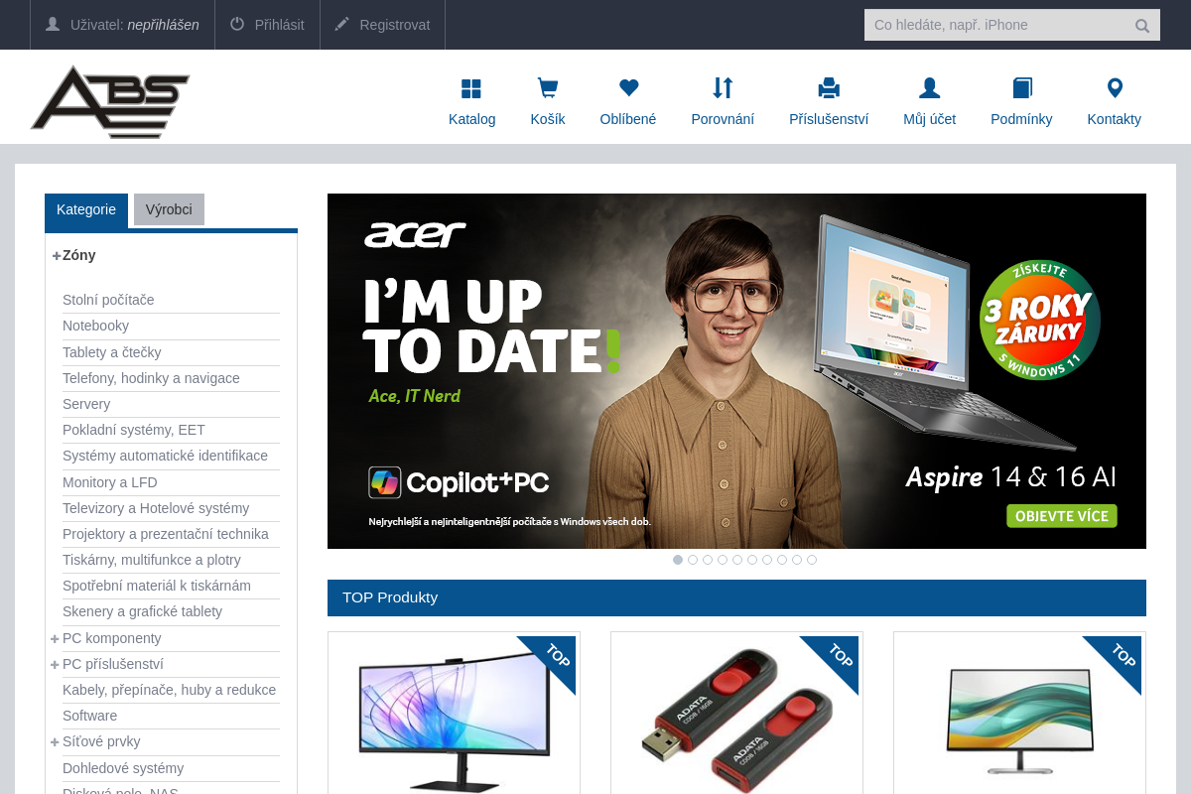Open Monitory a LFD category

click(110, 482)
